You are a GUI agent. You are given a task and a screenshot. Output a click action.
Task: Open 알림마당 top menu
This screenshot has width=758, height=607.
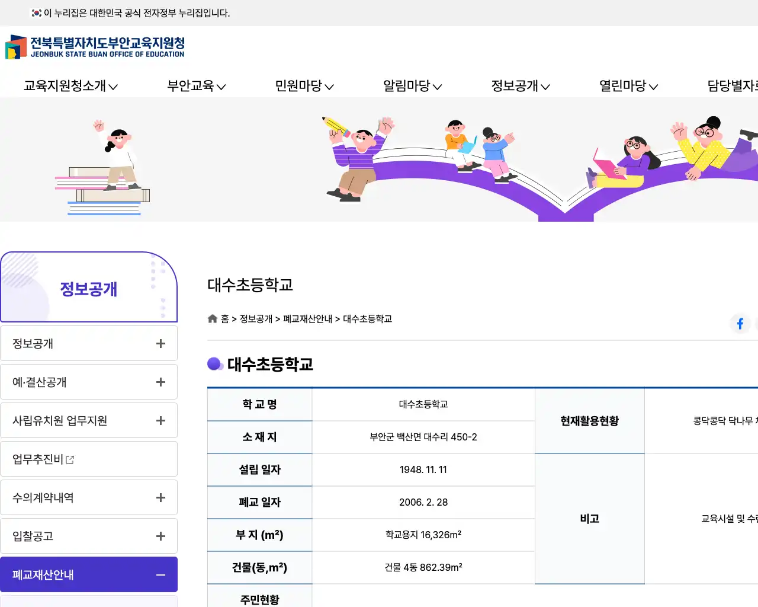412,86
